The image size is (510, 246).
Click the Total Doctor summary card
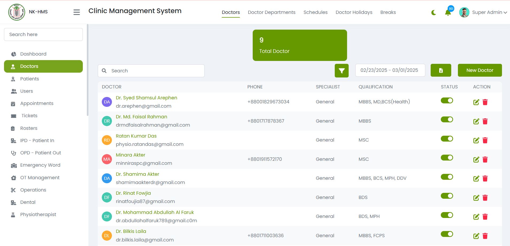pos(300,45)
